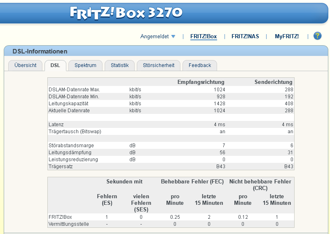330x234 pixels.
Task: Click the Vermittlungsstelle row label
Action: tap(69, 224)
